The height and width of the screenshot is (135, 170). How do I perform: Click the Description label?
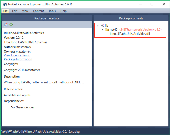pos(12,77)
